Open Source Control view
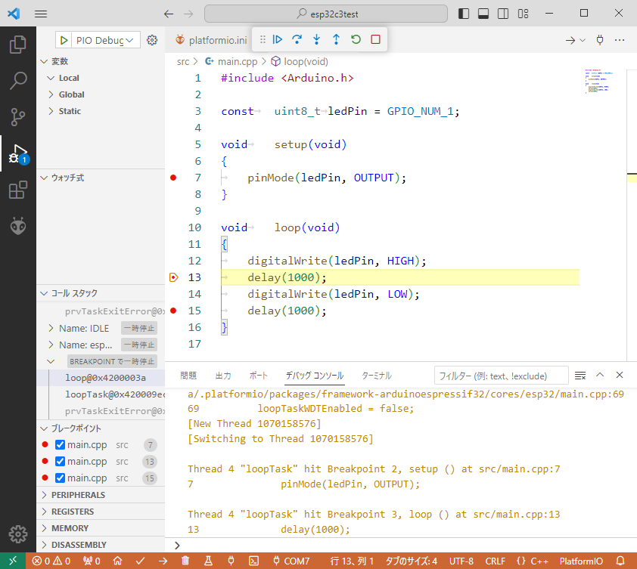The width and height of the screenshot is (637, 569). tap(18, 117)
